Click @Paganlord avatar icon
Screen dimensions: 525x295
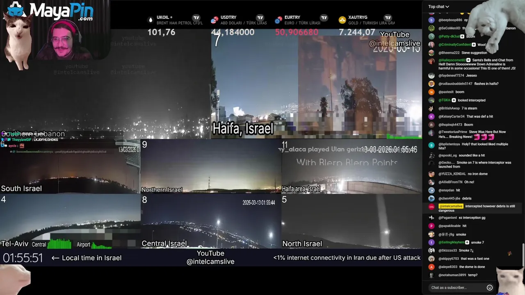[x=431, y=218]
